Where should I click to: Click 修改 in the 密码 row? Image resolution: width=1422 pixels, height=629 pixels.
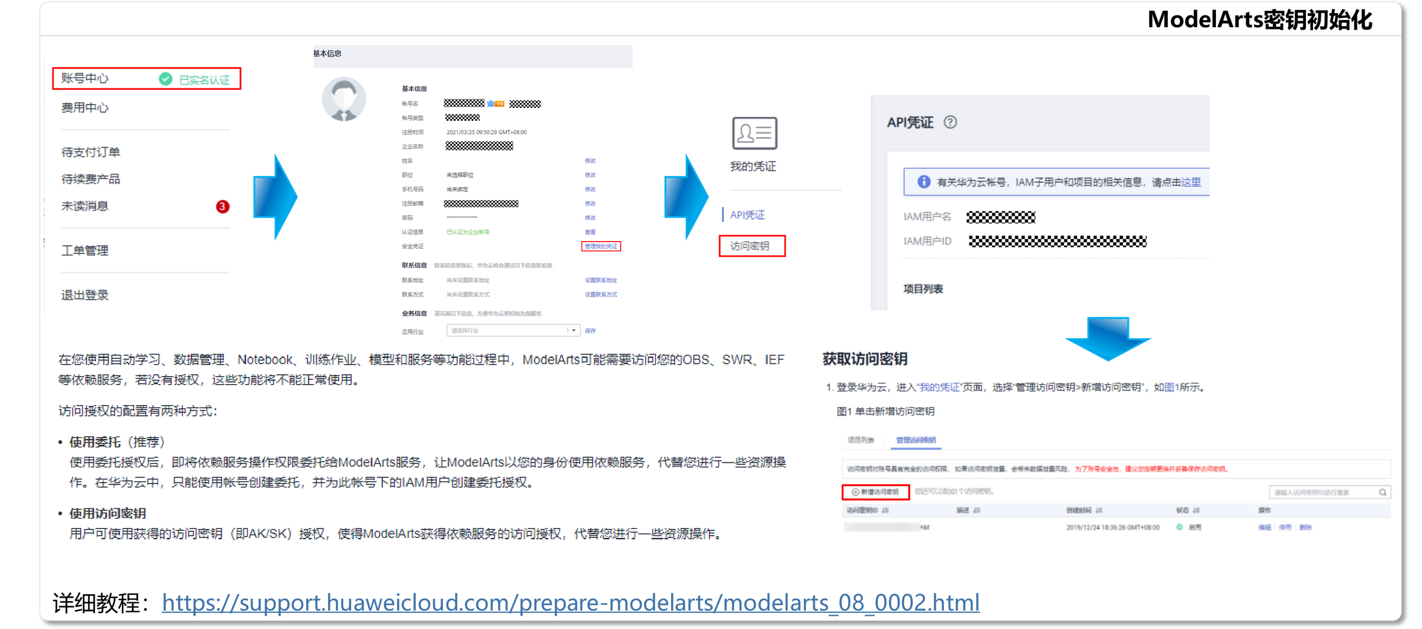(590, 217)
